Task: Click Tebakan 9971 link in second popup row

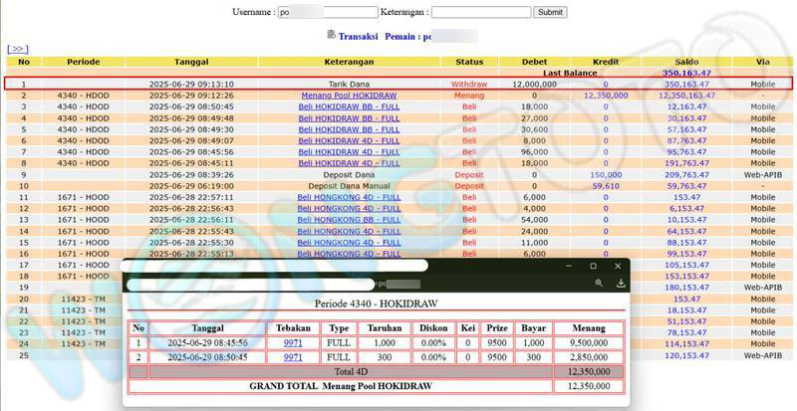Action: 293,356
